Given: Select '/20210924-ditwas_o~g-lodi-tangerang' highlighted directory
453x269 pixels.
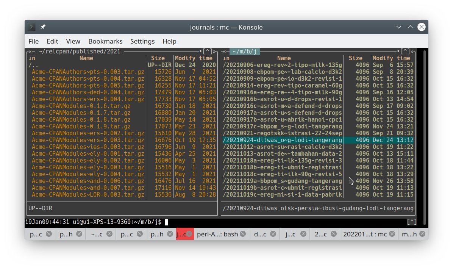Looking at the screenshot, I should 318,140.
